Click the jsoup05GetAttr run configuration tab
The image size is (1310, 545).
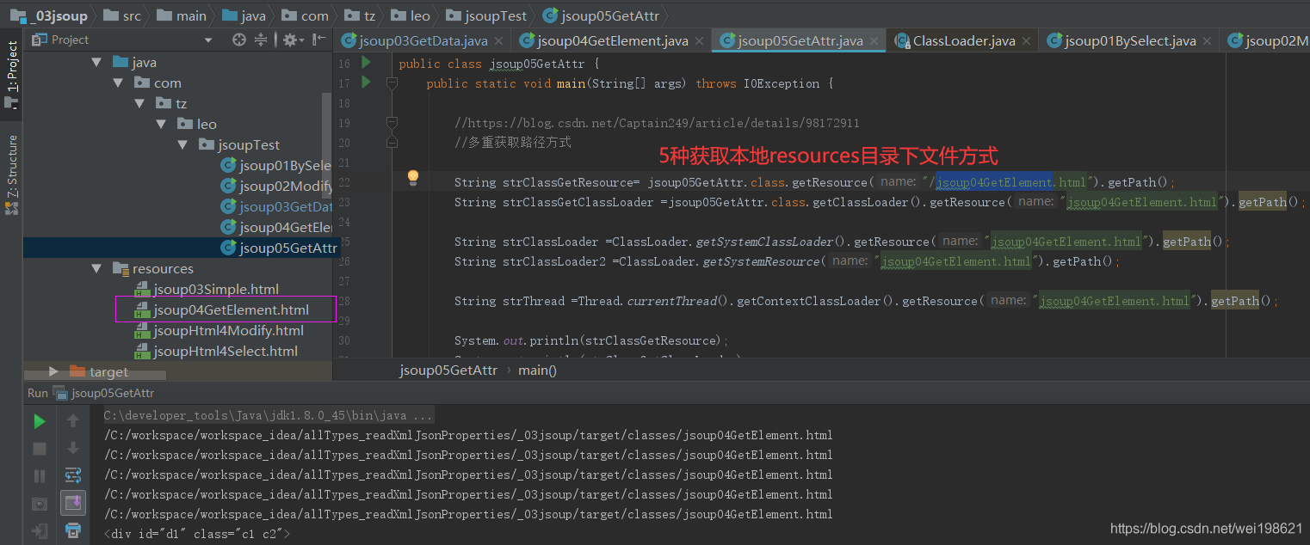coord(104,393)
